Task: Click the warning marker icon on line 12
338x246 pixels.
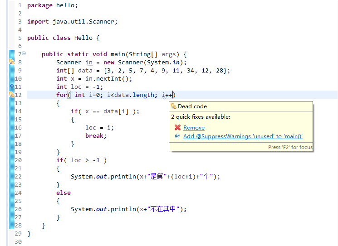Action: point(12,94)
